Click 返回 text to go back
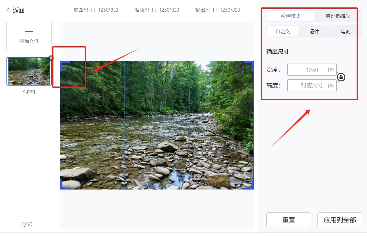 [x=19, y=10]
